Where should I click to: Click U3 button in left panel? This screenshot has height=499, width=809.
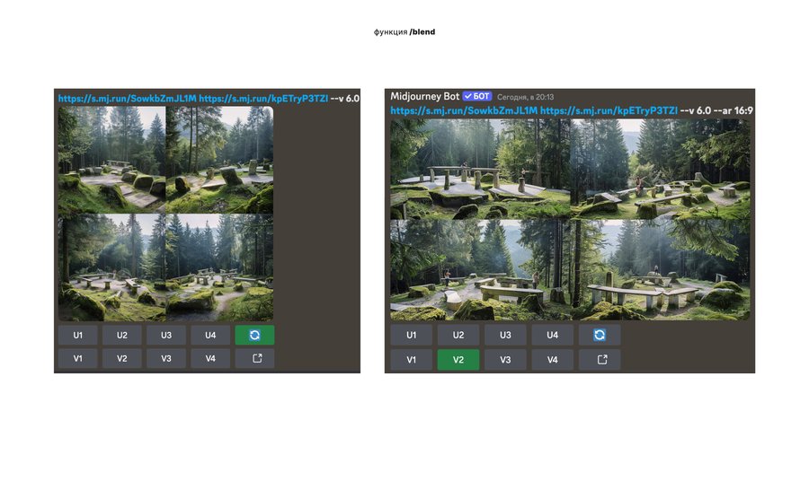[x=166, y=335]
